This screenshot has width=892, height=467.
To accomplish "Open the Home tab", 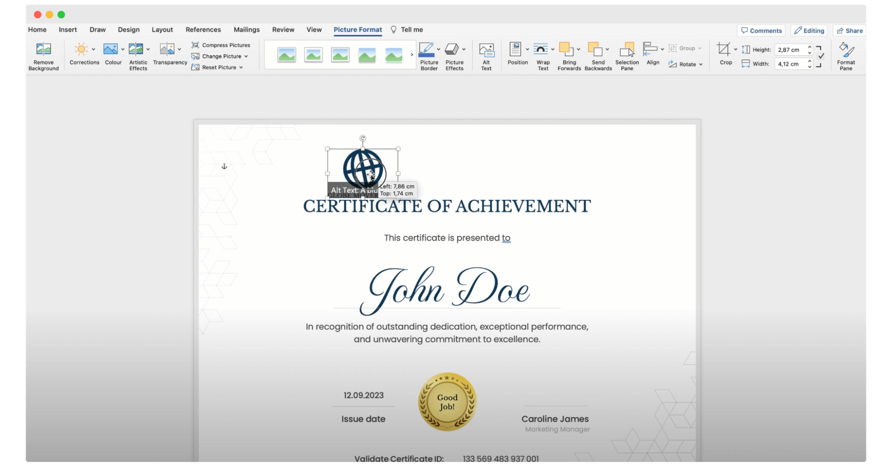I will click(37, 29).
